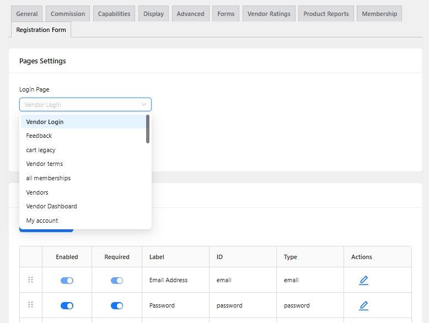Switch to the Commission tab

pyautogui.click(x=68, y=14)
